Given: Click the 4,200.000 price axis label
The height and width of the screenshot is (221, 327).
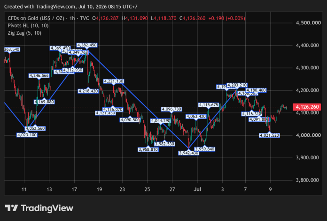Looking at the screenshot, I should [x=307, y=90].
